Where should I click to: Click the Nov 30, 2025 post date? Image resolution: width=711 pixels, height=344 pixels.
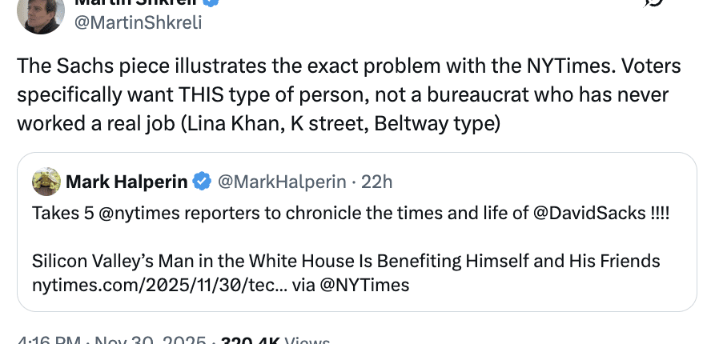151,341
